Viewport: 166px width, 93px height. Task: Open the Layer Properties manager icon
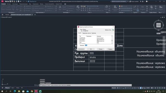tap(78, 8)
